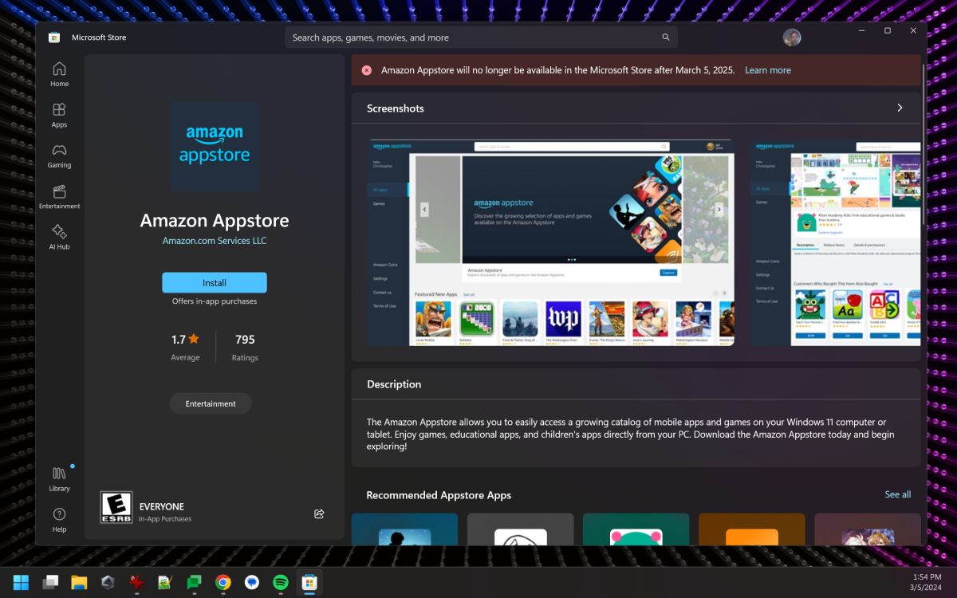The image size is (957, 598).
Task: Select Entertainment in the left sidebar
Action: tap(59, 196)
